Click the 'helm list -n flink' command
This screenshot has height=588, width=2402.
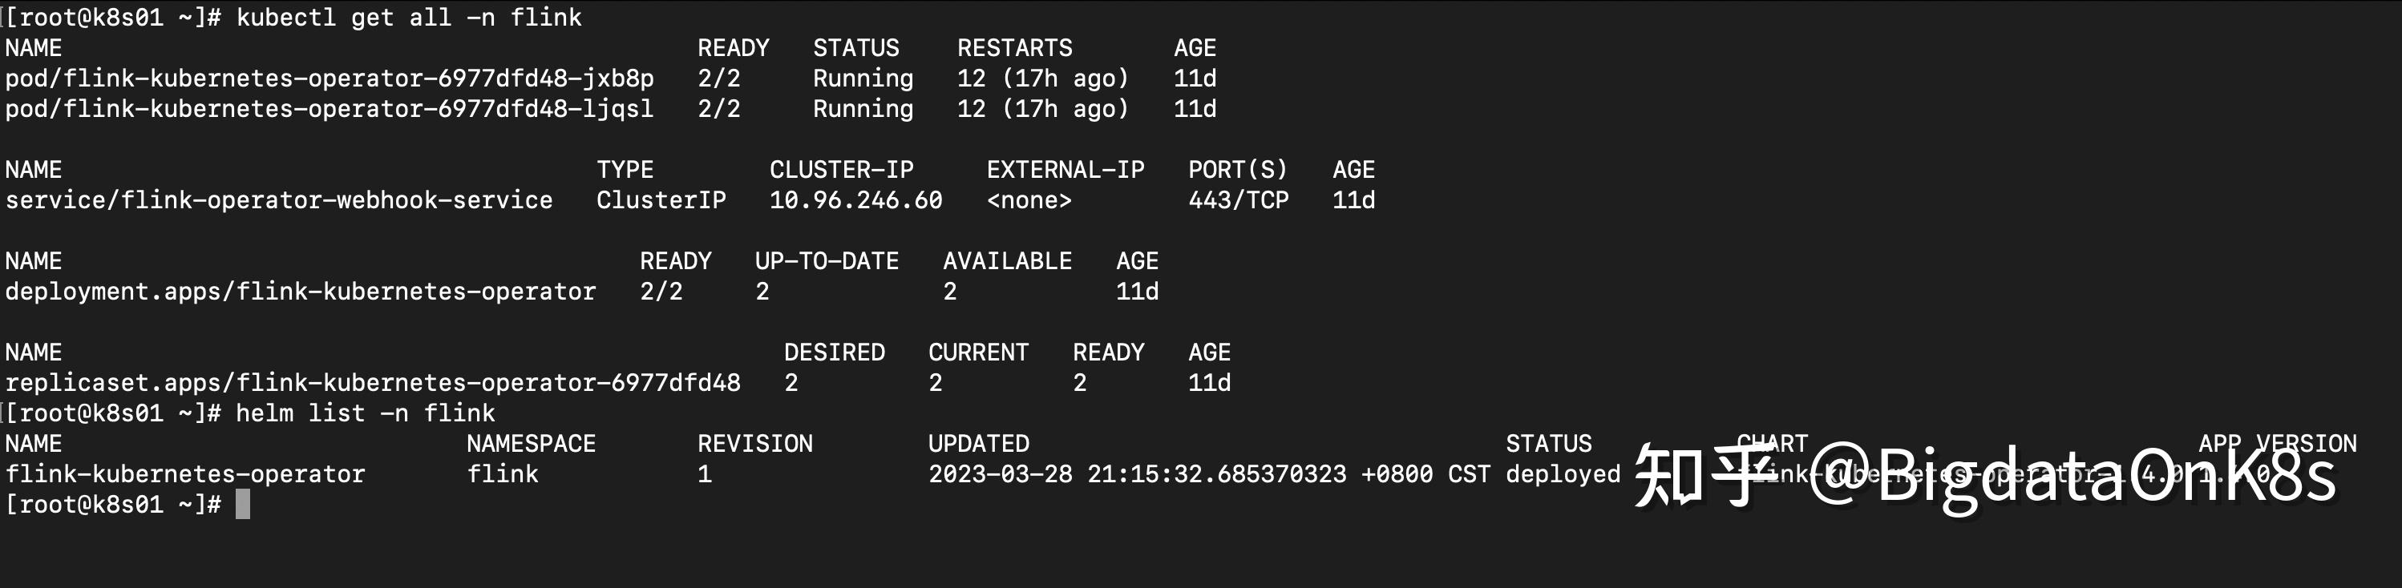[x=366, y=413]
